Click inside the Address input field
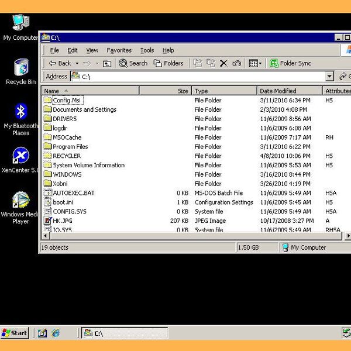The image size is (351, 351). point(199,77)
